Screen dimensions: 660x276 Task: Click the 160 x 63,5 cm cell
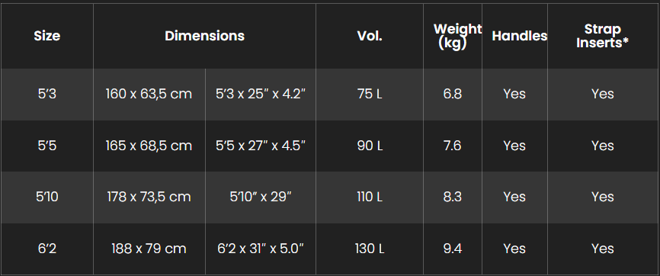pos(149,94)
